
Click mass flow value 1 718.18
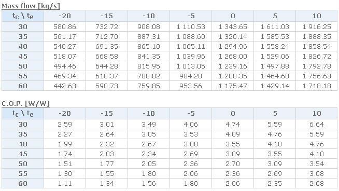(x=317, y=86)
